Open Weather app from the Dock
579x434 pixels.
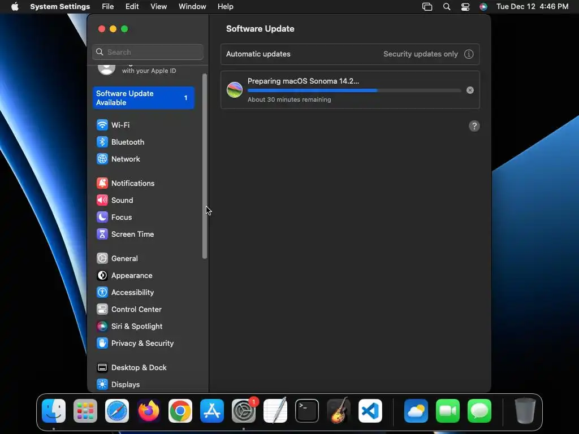click(x=416, y=411)
